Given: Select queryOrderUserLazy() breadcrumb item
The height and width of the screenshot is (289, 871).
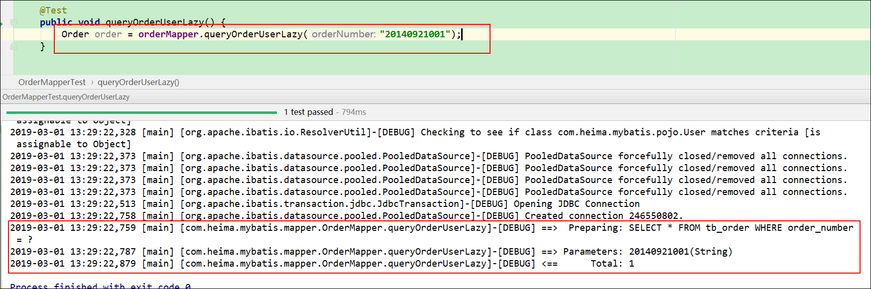Looking at the screenshot, I should [x=138, y=82].
